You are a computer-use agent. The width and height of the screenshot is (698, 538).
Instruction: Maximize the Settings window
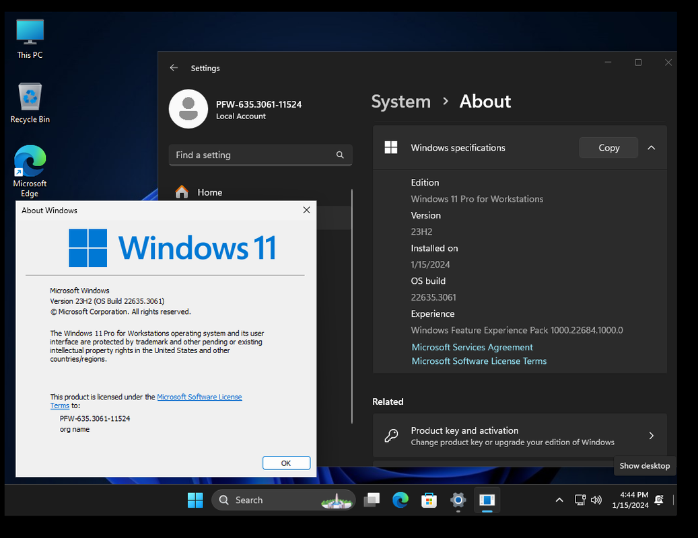(638, 63)
